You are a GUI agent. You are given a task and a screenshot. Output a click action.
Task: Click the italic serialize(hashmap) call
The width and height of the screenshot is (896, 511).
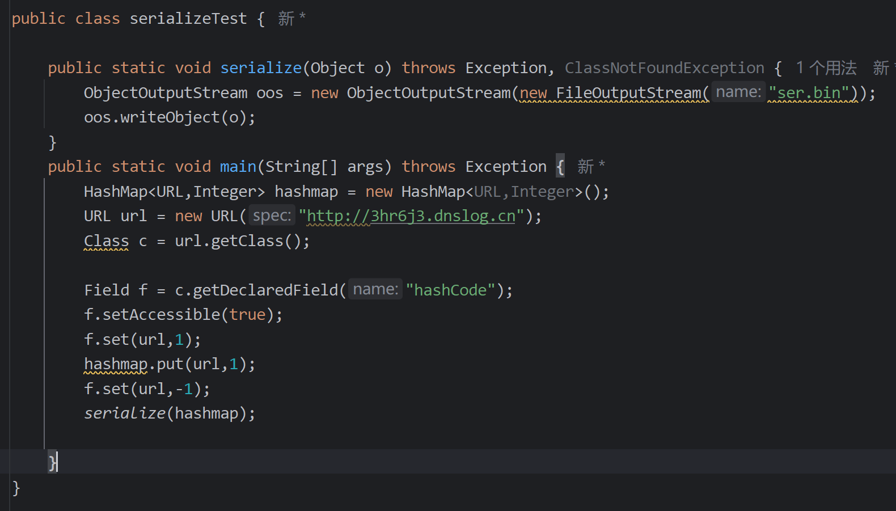tap(170, 413)
